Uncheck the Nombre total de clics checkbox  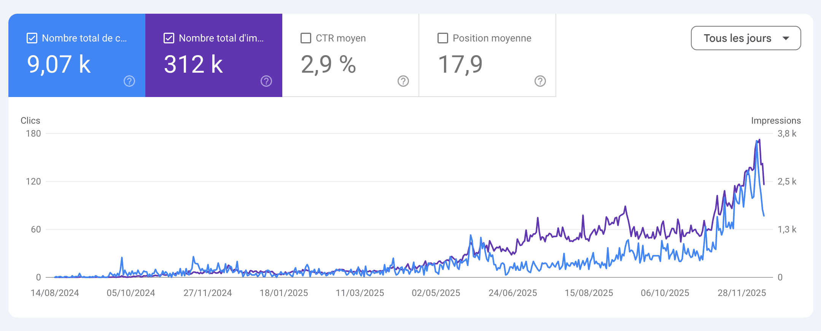point(32,38)
